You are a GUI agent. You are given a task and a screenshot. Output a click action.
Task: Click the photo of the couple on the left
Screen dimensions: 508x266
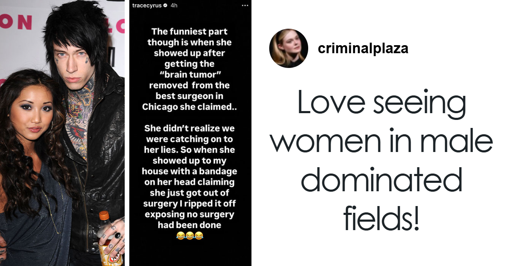click(63, 133)
